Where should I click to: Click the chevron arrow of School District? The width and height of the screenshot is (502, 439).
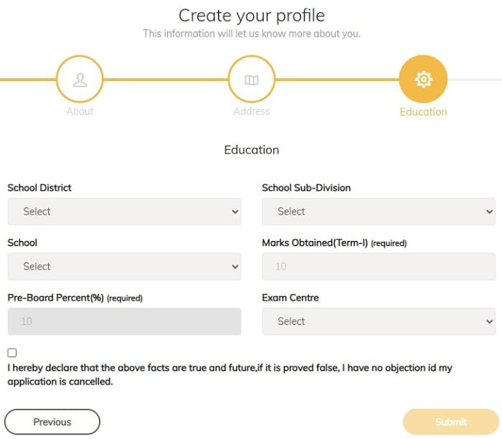tap(235, 212)
